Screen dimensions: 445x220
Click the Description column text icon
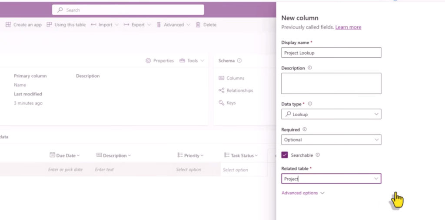tap(99, 155)
